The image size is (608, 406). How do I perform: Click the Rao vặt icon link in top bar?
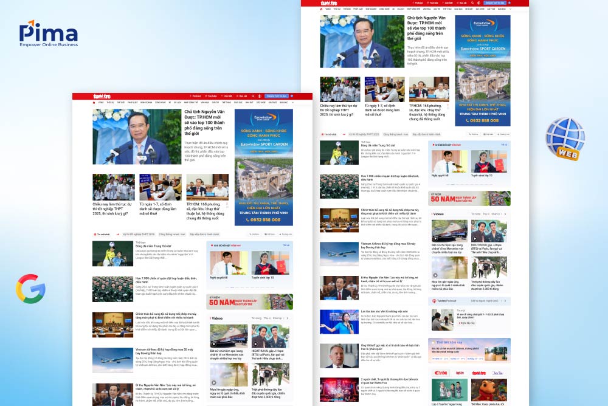tap(241, 96)
